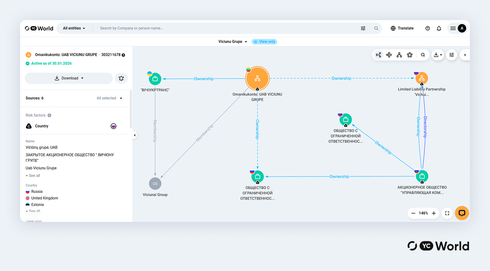Open graph filter settings sliders icon
The height and width of the screenshot is (271, 490).
[452, 55]
